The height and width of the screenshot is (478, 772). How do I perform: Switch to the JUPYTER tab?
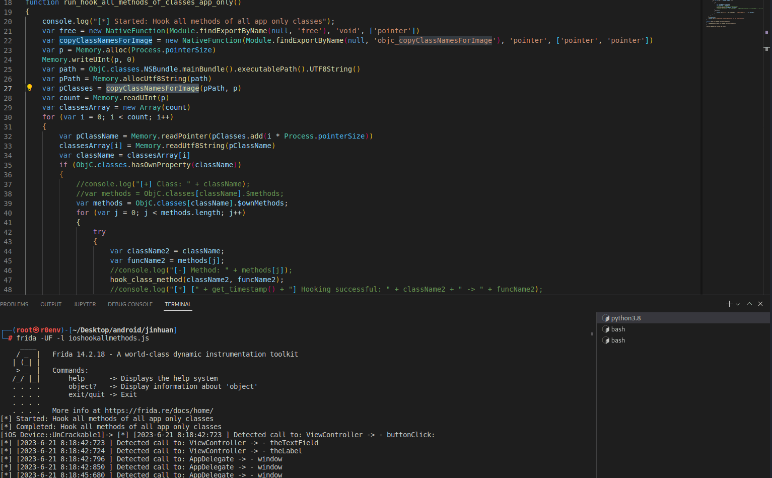tap(85, 304)
